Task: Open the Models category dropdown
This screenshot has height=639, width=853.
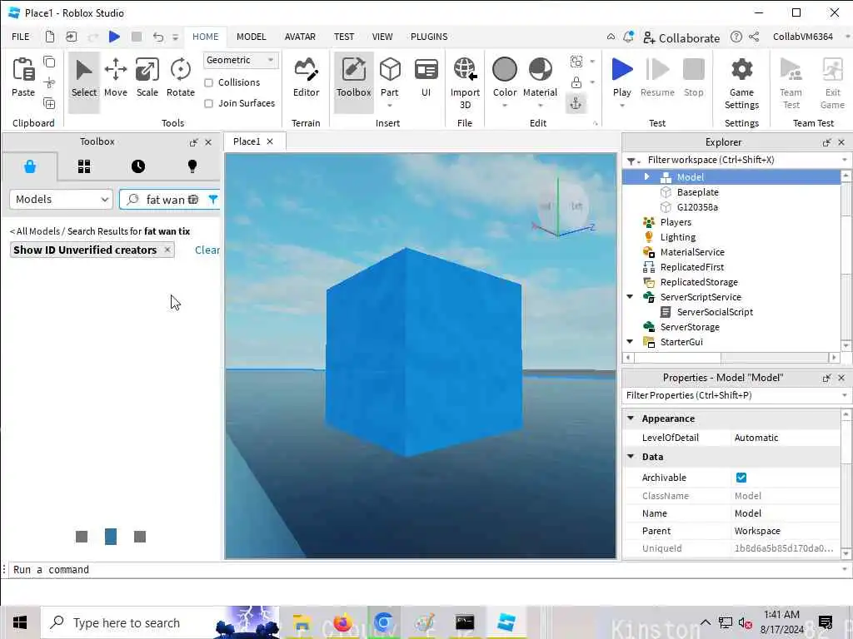Action: click(x=61, y=200)
